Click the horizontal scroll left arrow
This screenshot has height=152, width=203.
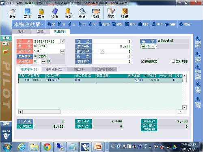[x=20, y=112]
